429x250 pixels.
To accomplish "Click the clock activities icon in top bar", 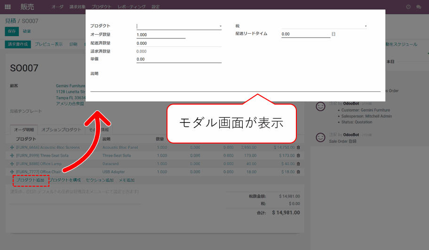I will (x=407, y=7).
